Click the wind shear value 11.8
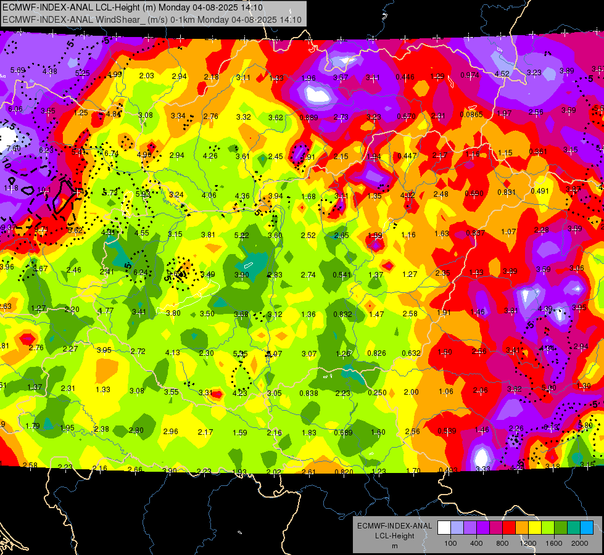604x555 pixels. (x=10, y=188)
